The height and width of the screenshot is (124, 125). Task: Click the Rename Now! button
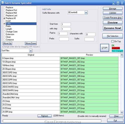(112, 28)
